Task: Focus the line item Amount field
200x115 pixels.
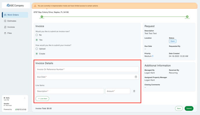Action: pyautogui.click(x=118, y=91)
